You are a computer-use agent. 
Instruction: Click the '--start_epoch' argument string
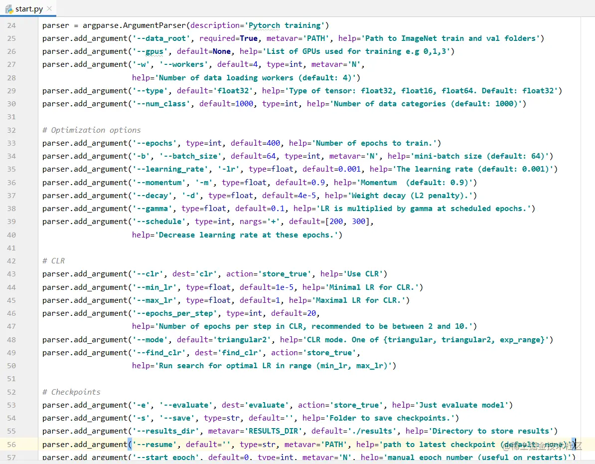pos(166,457)
